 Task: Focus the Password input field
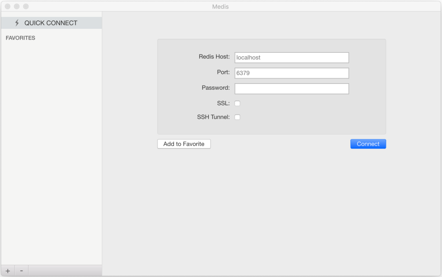[x=292, y=88]
